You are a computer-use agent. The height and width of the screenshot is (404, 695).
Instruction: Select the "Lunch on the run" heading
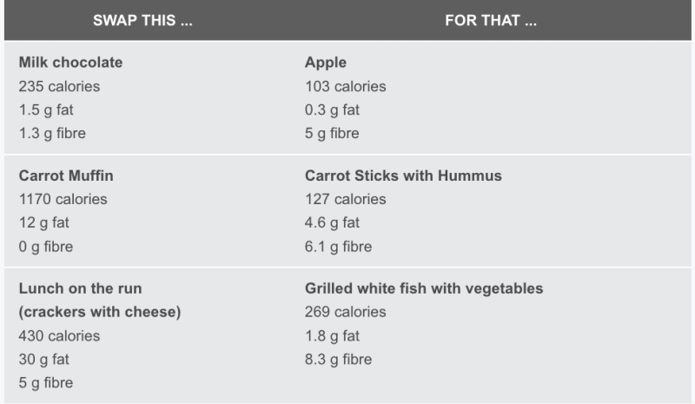(80, 288)
